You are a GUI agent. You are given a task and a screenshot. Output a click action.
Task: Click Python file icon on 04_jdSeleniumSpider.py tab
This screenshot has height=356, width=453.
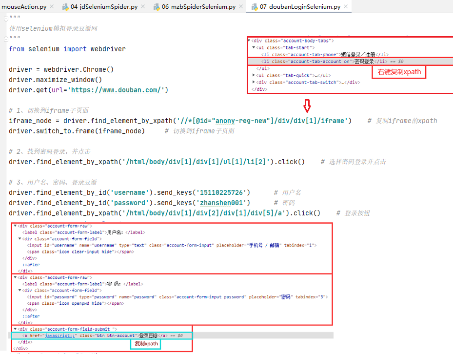pos(65,7)
